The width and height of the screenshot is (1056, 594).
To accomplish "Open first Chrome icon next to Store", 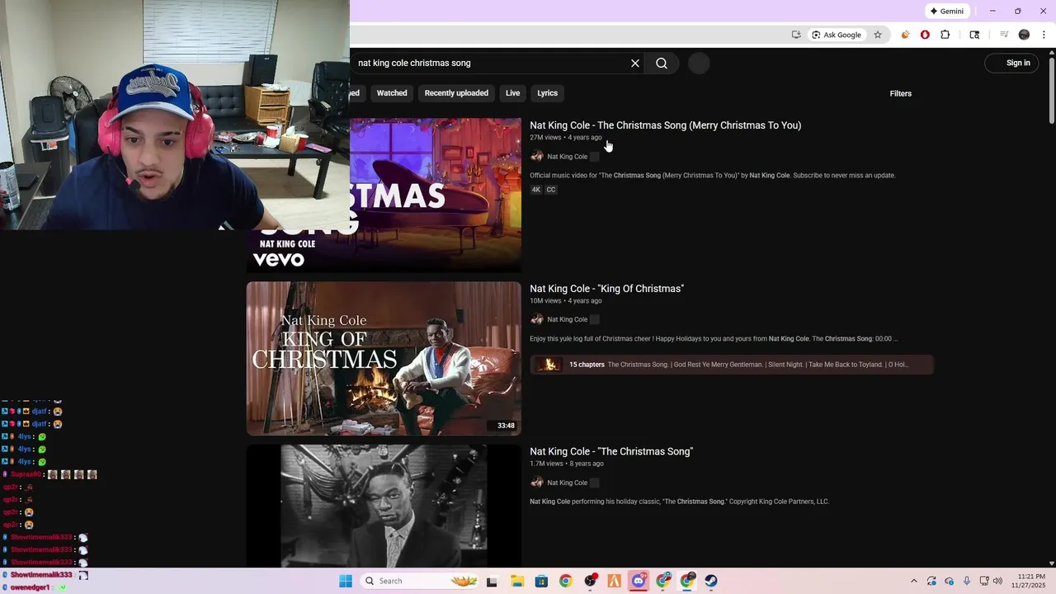I will coord(565,581).
